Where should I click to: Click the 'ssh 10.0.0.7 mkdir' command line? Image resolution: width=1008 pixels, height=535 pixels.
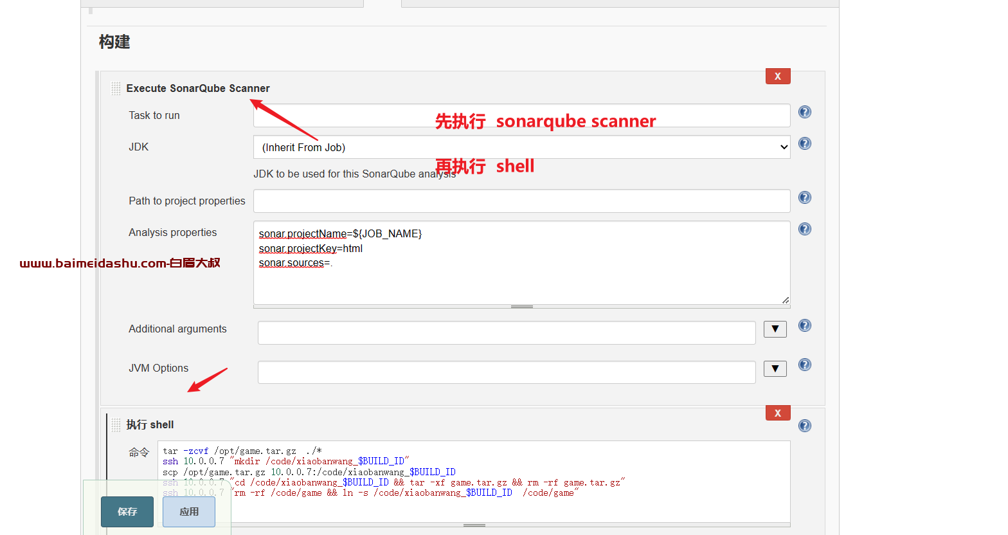[x=286, y=461]
